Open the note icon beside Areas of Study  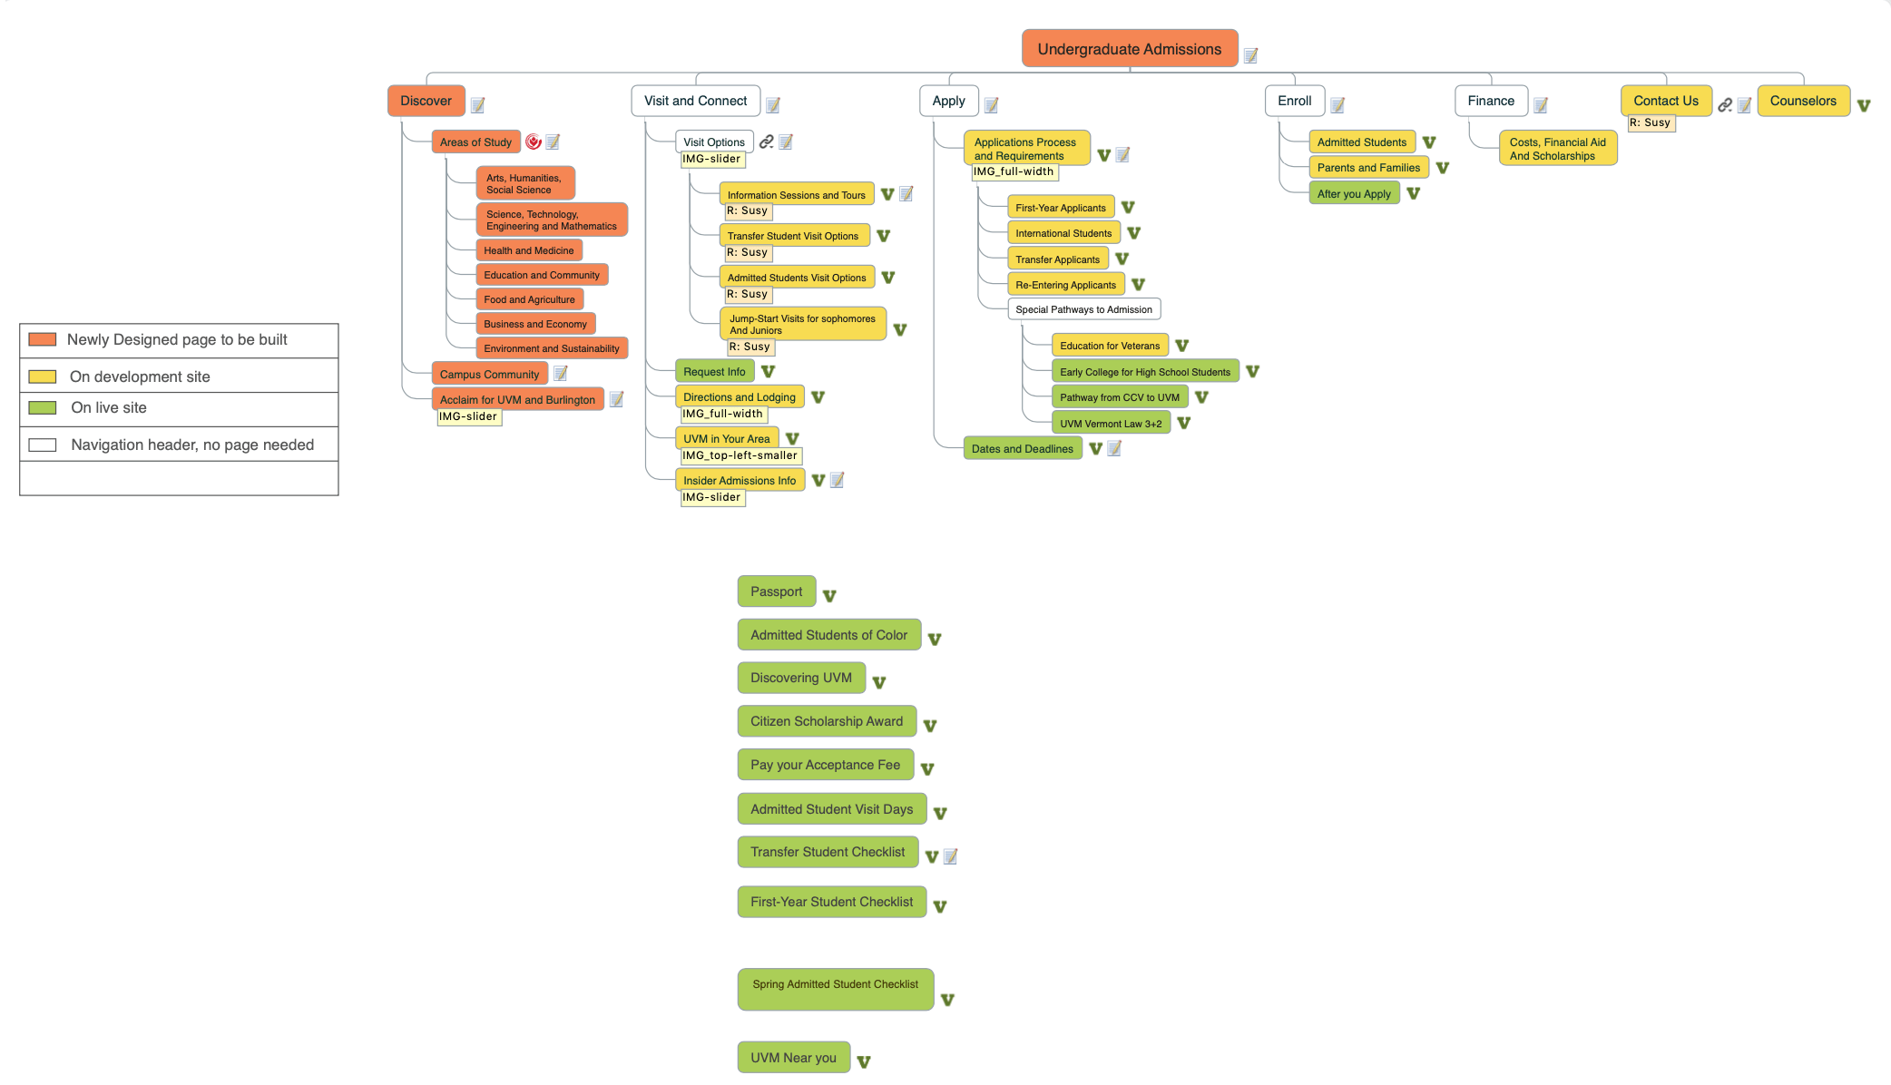coord(553,142)
